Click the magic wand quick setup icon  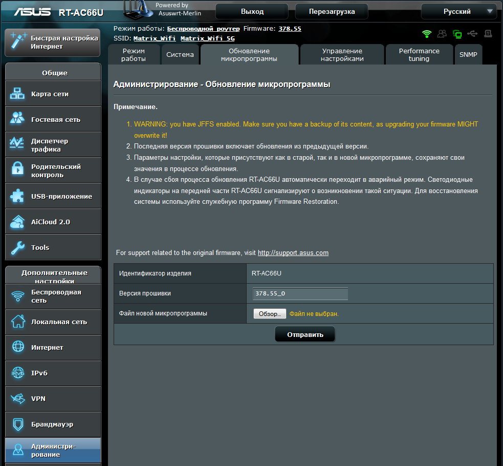17,40
